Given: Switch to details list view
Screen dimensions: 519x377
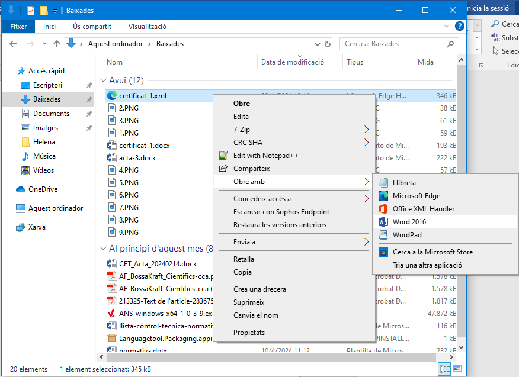Looking at the screenshot, I should coord(444,369).
